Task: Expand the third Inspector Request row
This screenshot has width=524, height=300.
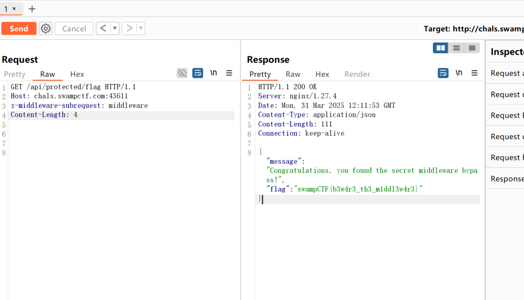Action: click(x=505, y=115)
